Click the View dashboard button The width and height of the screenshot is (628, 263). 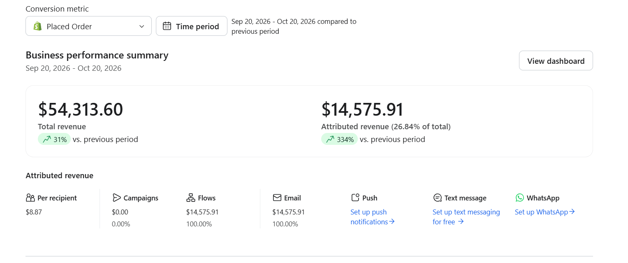556,61
